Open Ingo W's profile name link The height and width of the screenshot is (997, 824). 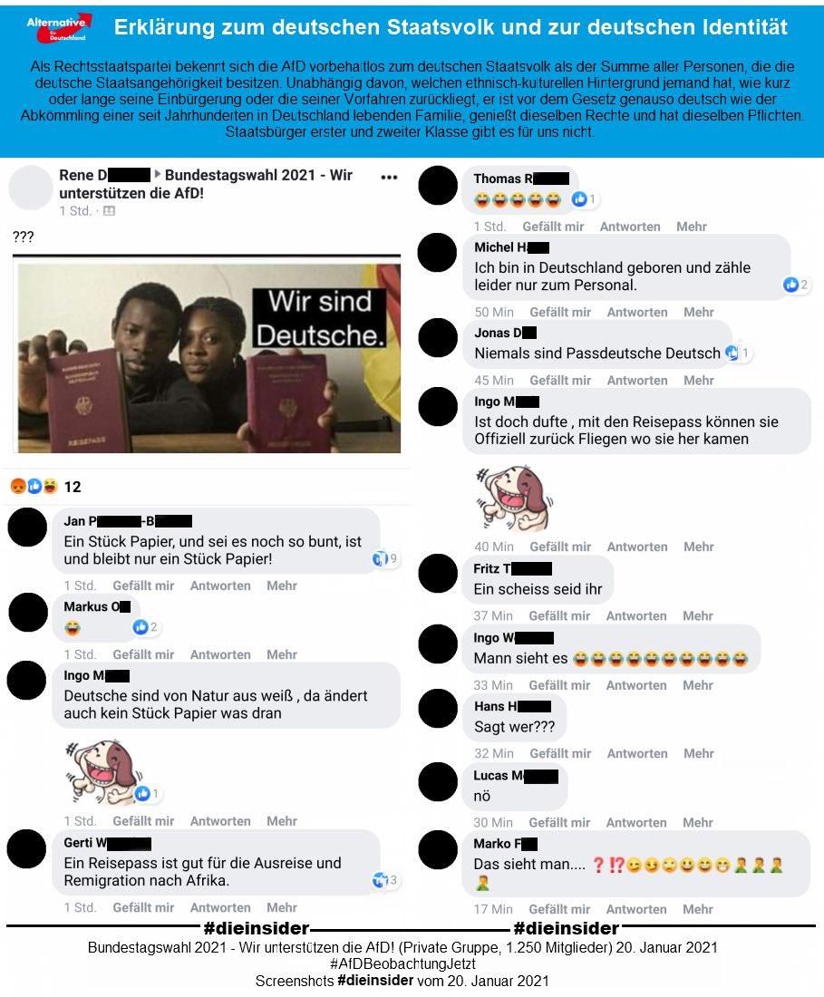click(513, 638)
